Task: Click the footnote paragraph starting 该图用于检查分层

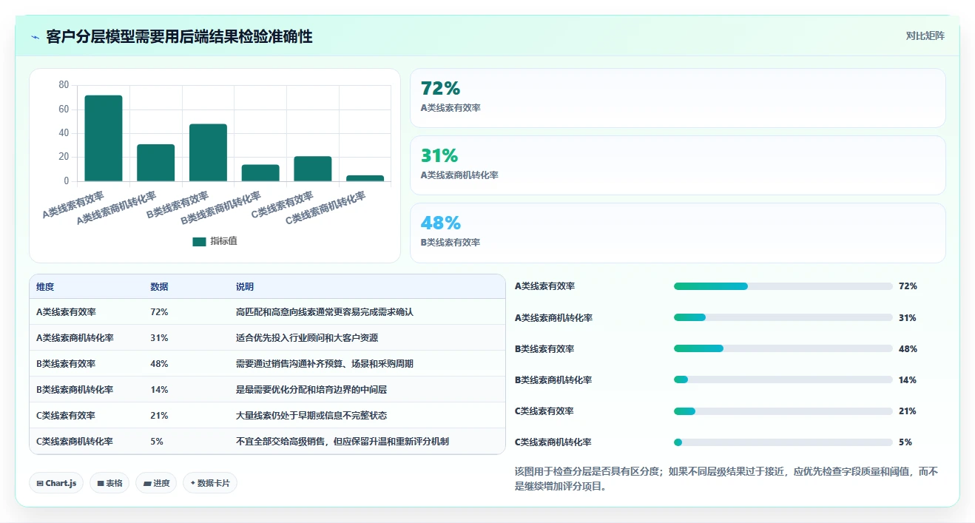Action: (726, 479)
